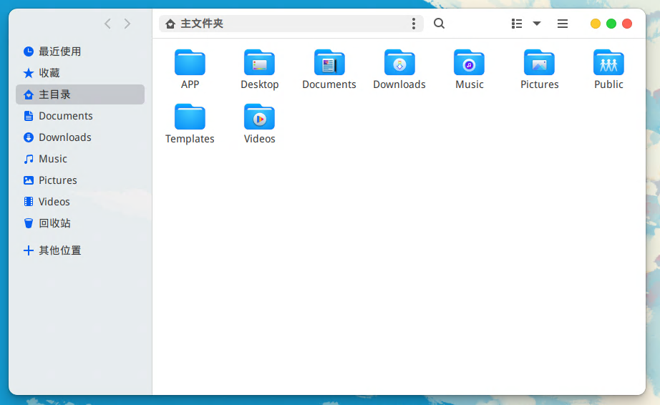The width and height of the screenshot is (660, 405).
Task: Open 其他位置 other locations
Action: (x=80, y=250)
